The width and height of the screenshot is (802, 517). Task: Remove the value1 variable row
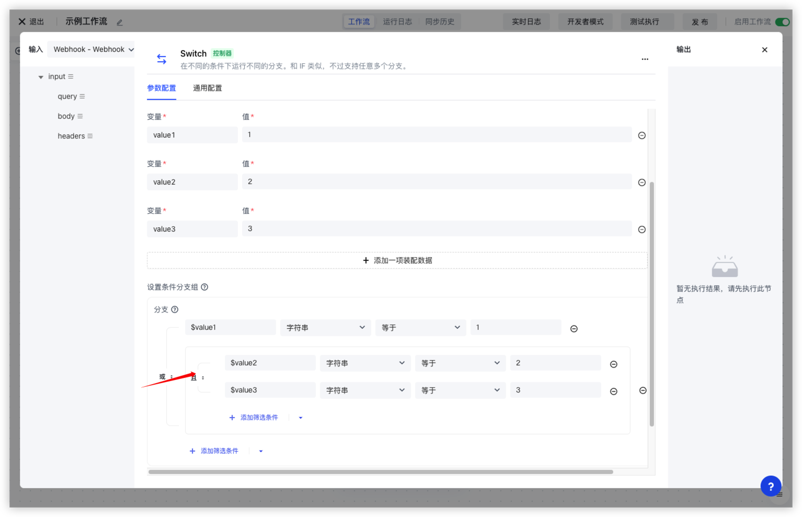click(642, 135)
